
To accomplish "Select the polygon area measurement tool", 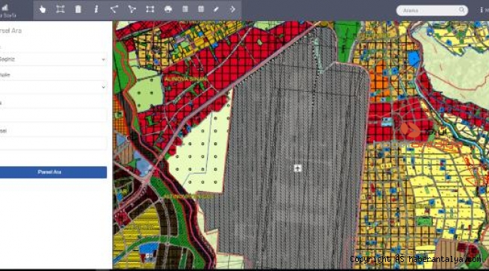I will point(132,9).
